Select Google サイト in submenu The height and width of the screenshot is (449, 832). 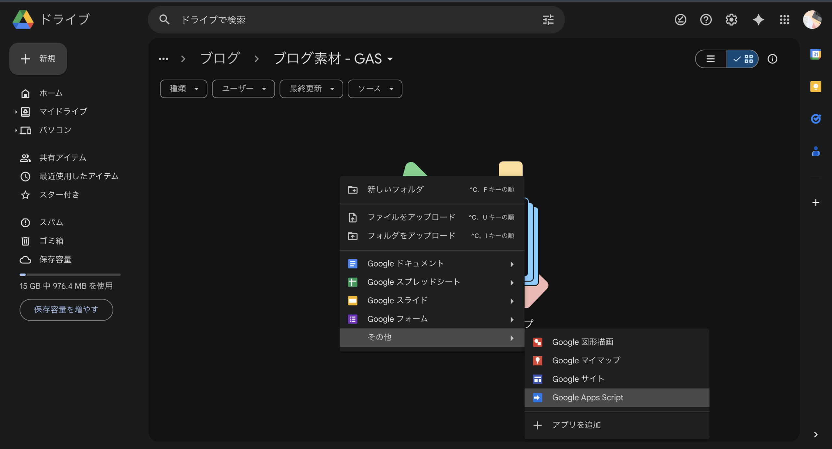(617, 379)
